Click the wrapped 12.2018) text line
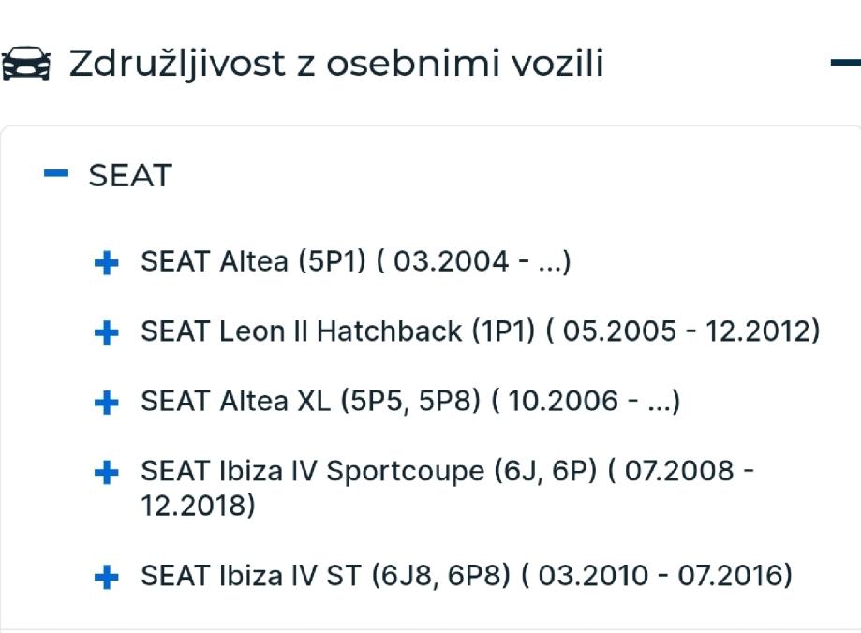This screenshot has width=861, height=633. coord(198,506)
